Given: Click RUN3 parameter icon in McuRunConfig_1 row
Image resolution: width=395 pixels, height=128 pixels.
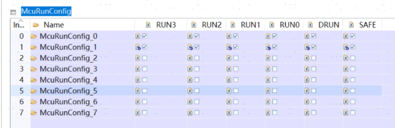Looking at the screenshot, I should [138, 47].
